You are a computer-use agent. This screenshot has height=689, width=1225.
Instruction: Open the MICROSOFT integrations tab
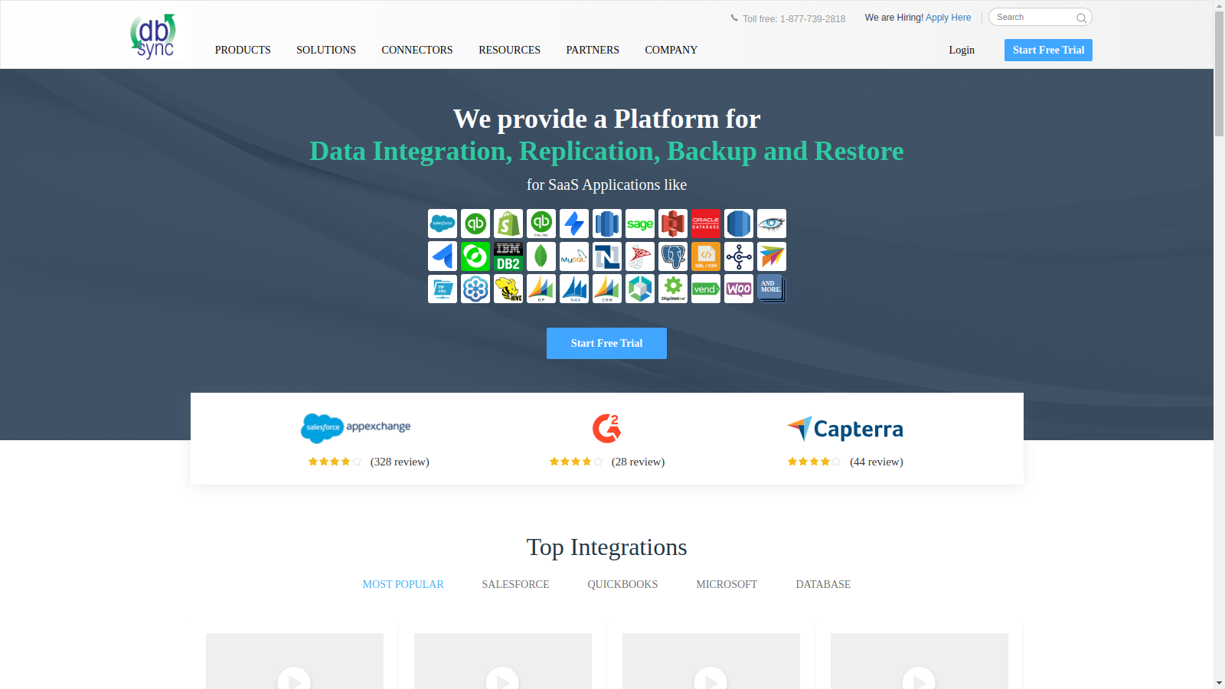point(727,584)
